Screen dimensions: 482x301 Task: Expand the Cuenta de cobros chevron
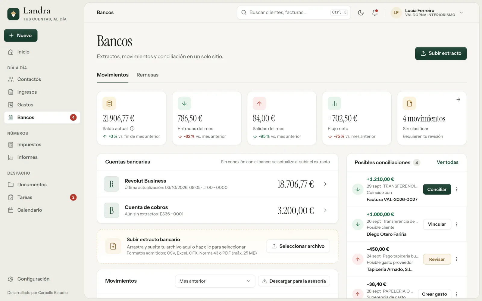pos(325,210)
